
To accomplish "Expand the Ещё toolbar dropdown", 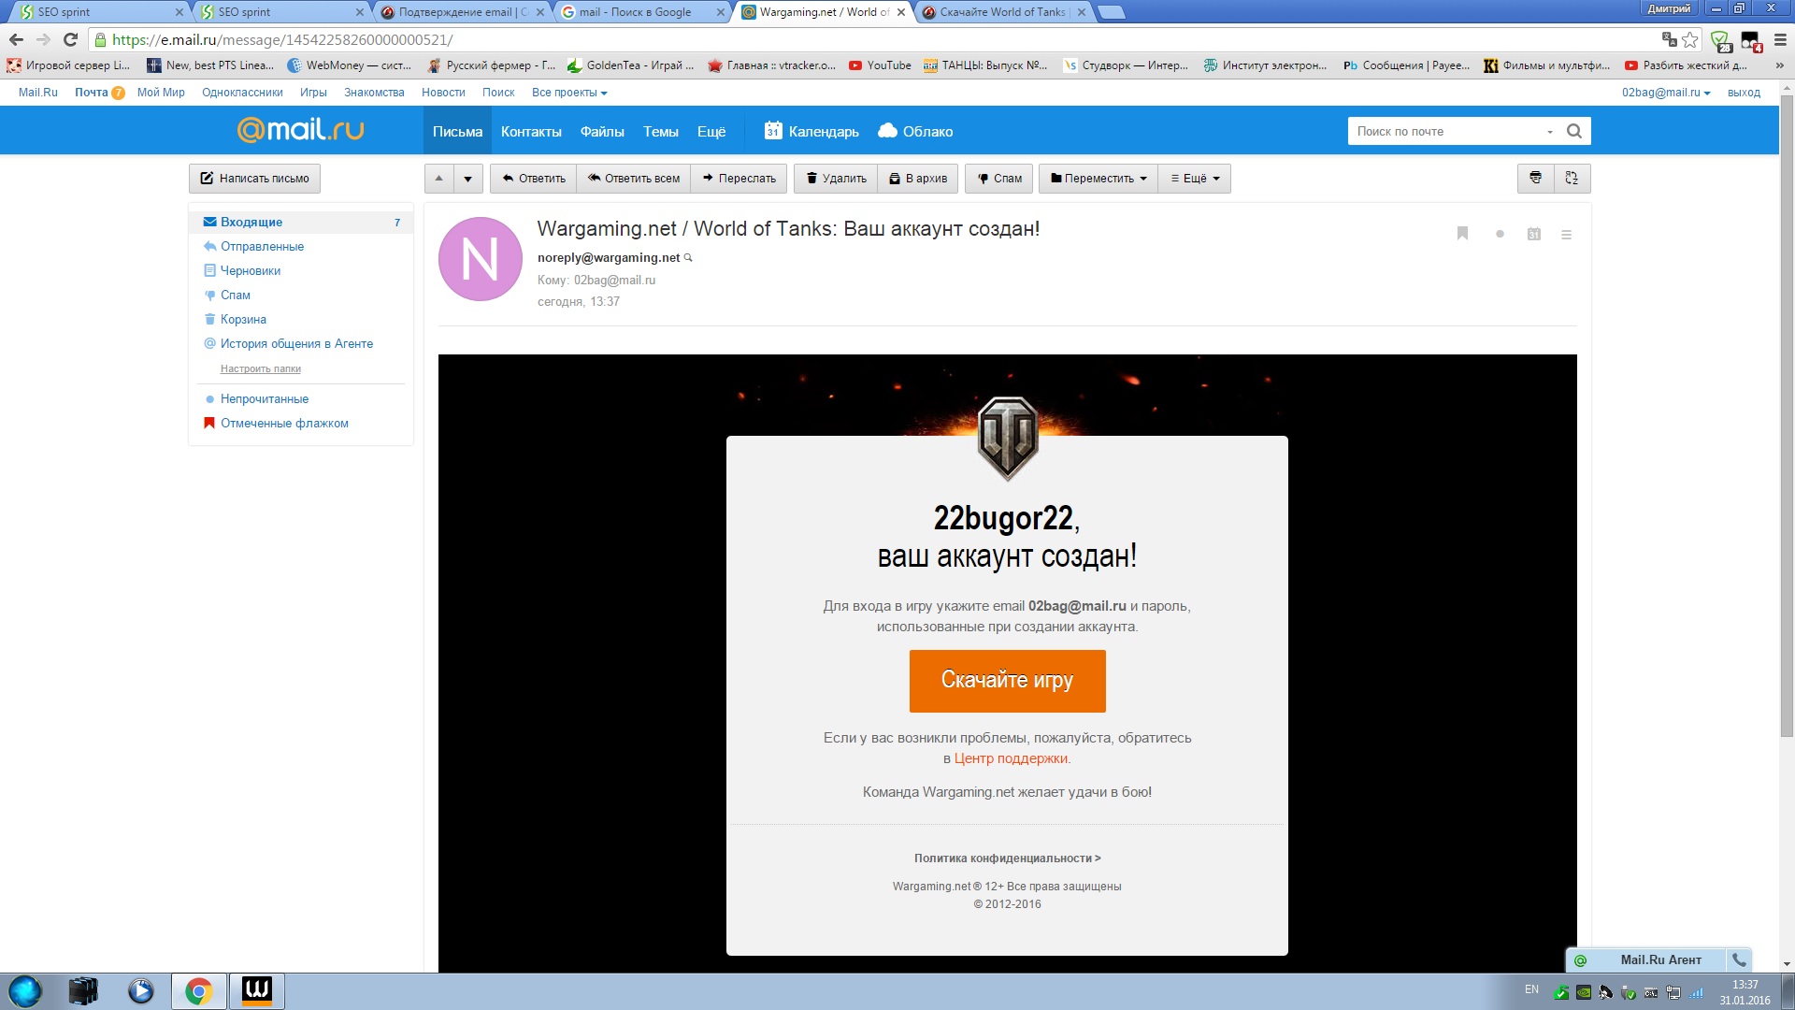I will [1195, 178].
